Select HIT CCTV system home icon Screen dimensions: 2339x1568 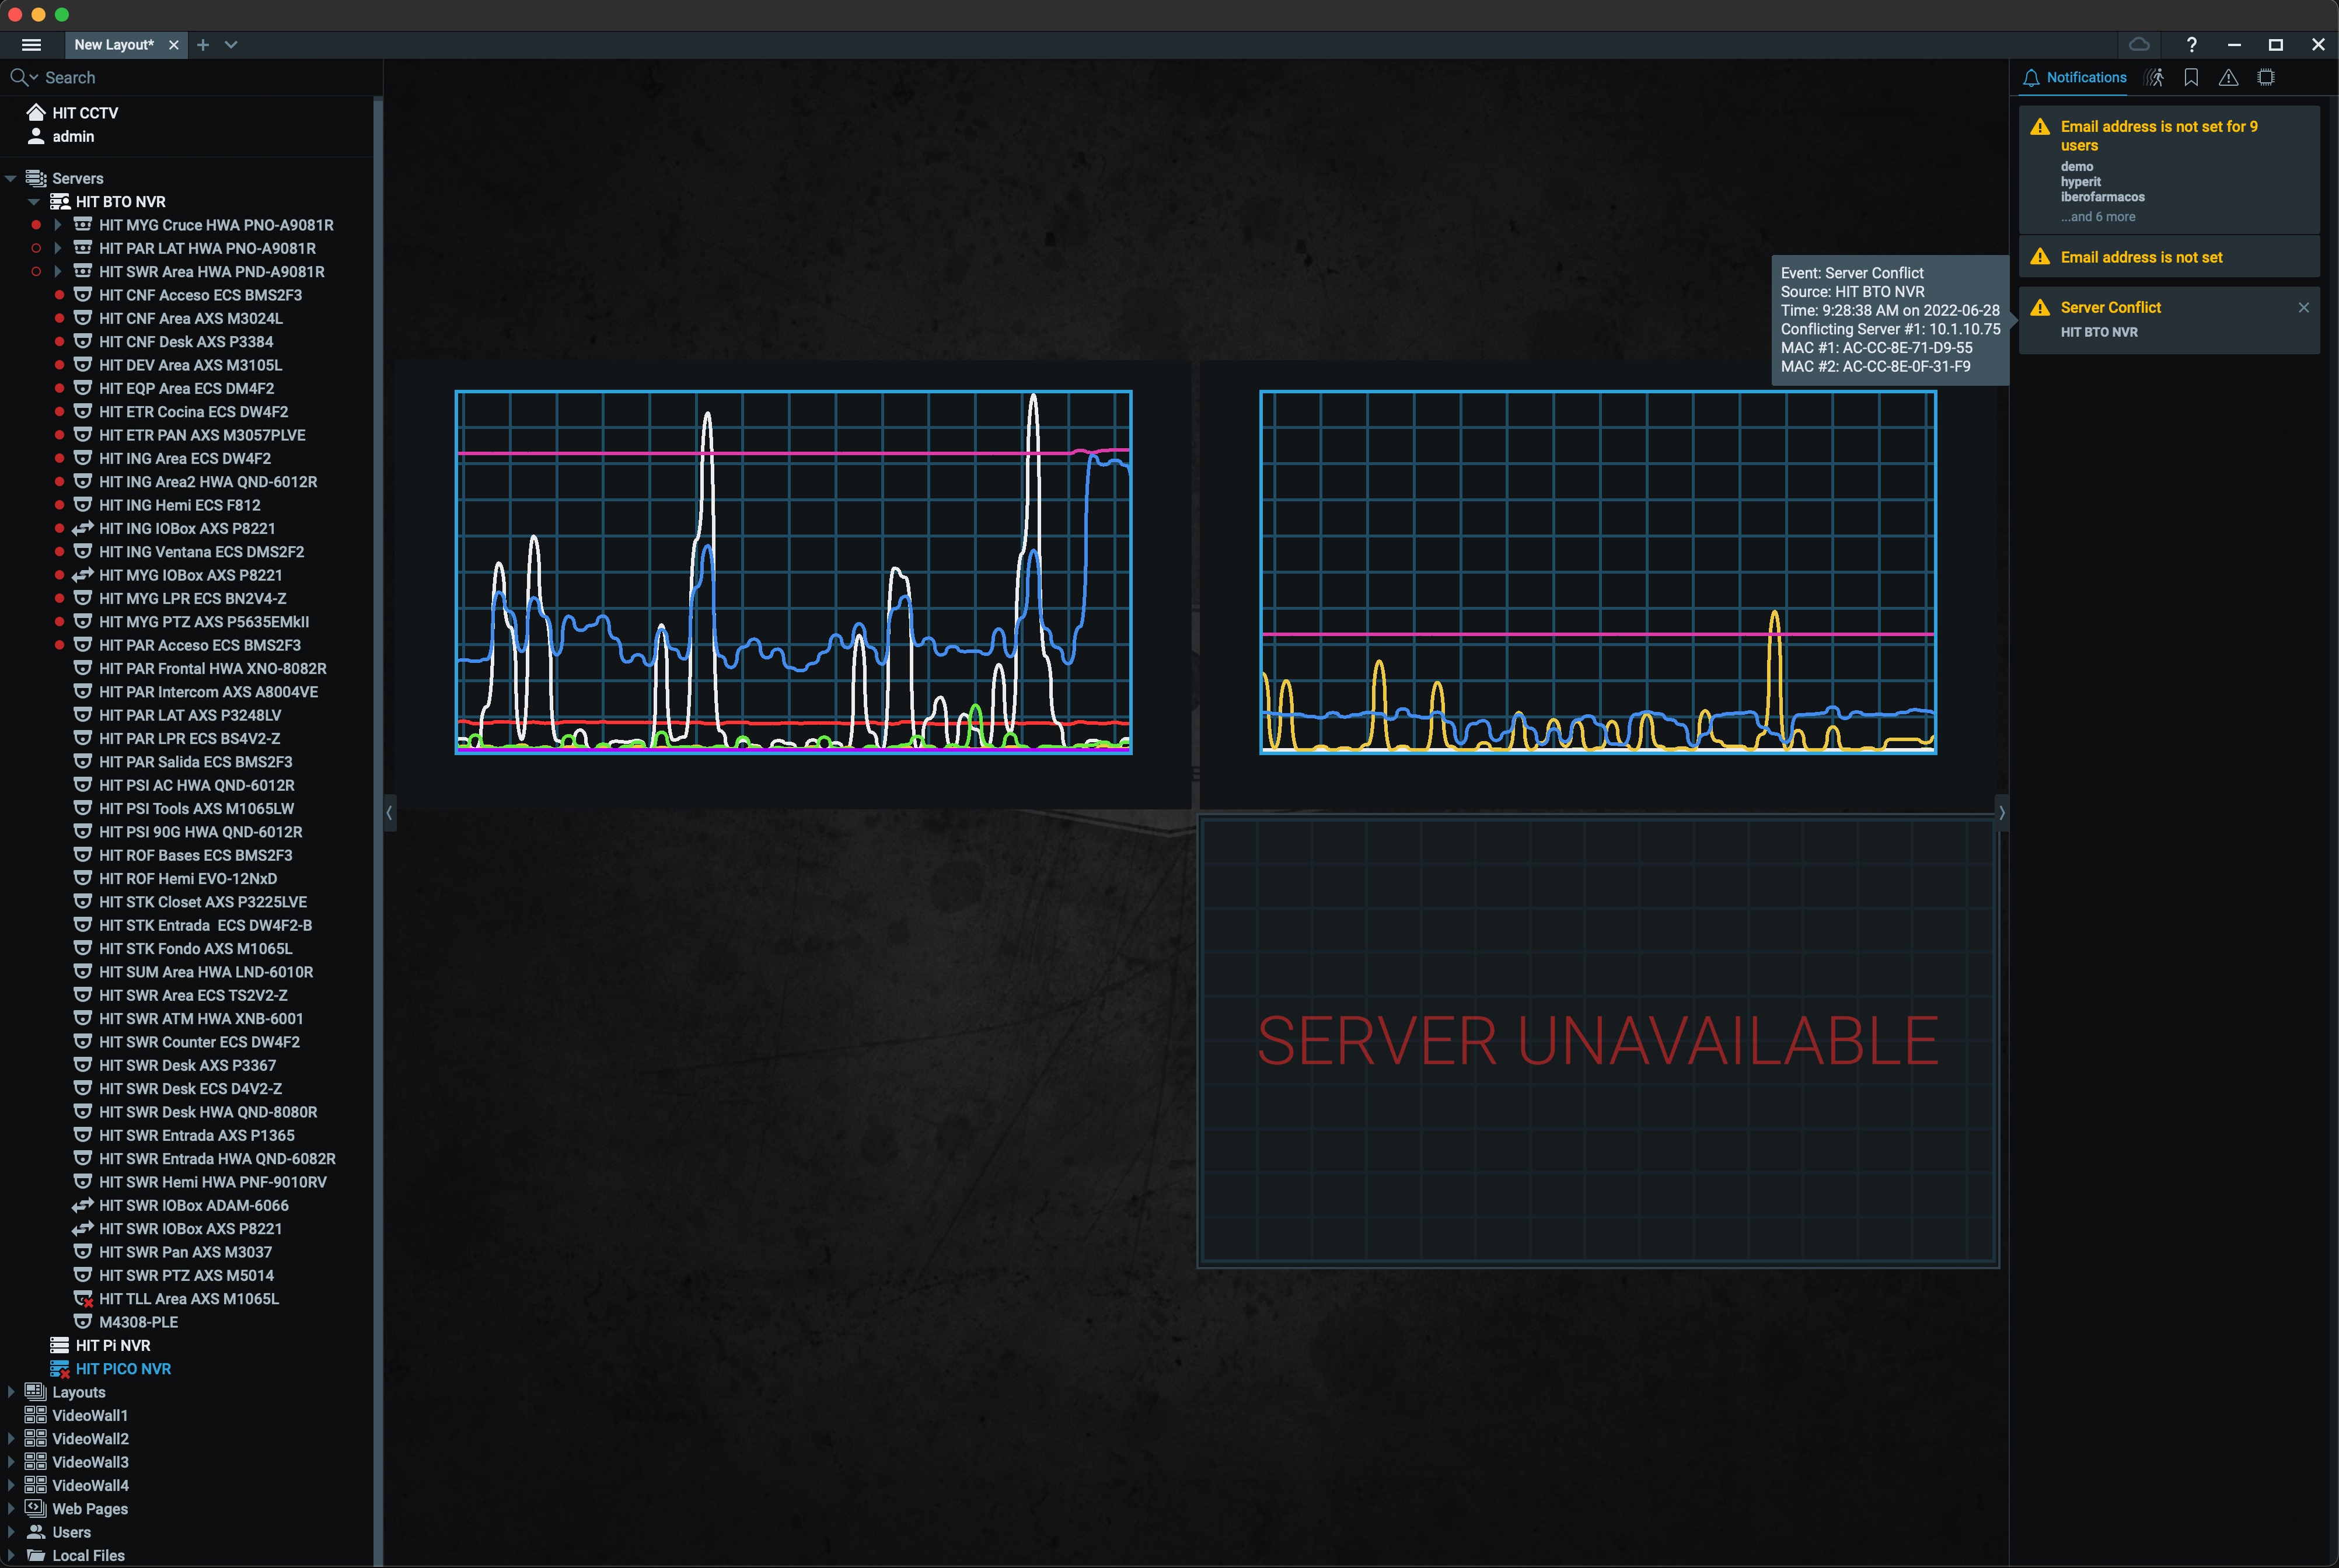[36, 112]
